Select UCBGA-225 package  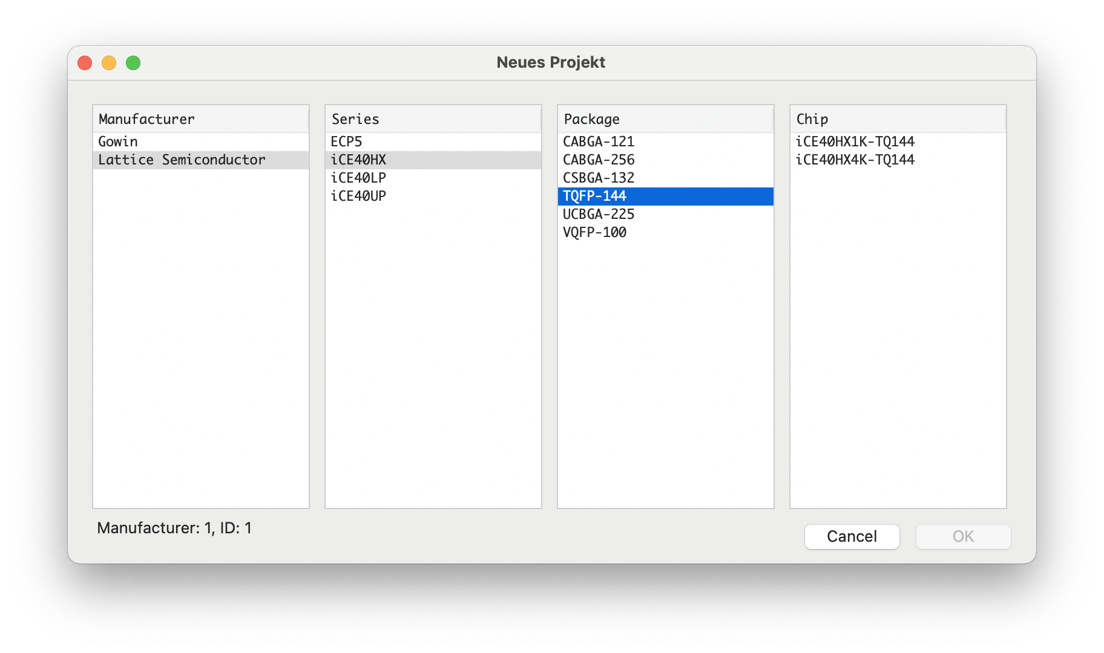666,214
